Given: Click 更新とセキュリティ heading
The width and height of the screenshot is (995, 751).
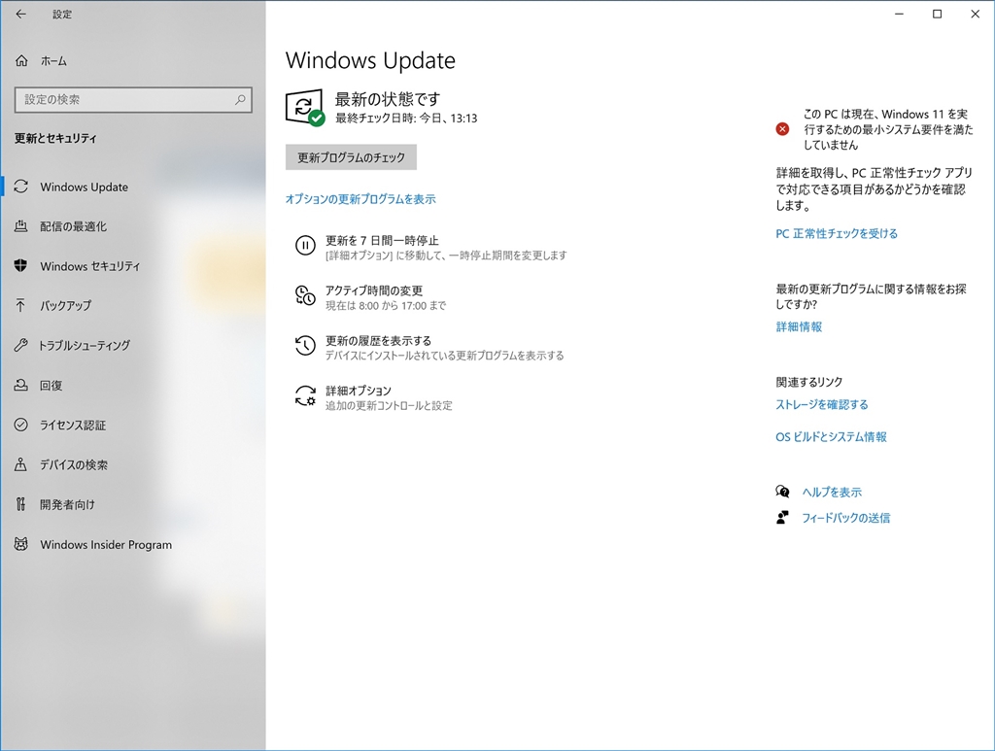Looking at the screenshot, I should tap(55, 138).
